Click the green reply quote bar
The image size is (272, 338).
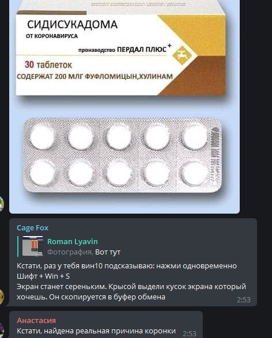[18, 246]
